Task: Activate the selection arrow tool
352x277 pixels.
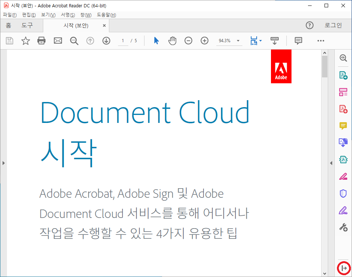Action: tap(157, 41)
